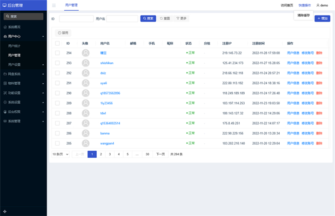Click the 用户名 search input field

pyautogui.click(x=122, y=19)
